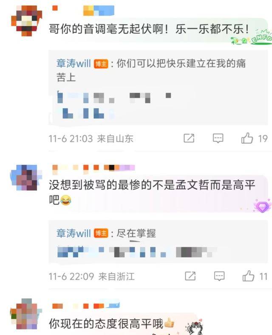Tap the 博主 tag in the first reply
272x335 pixels.
(x=101, y=64)
